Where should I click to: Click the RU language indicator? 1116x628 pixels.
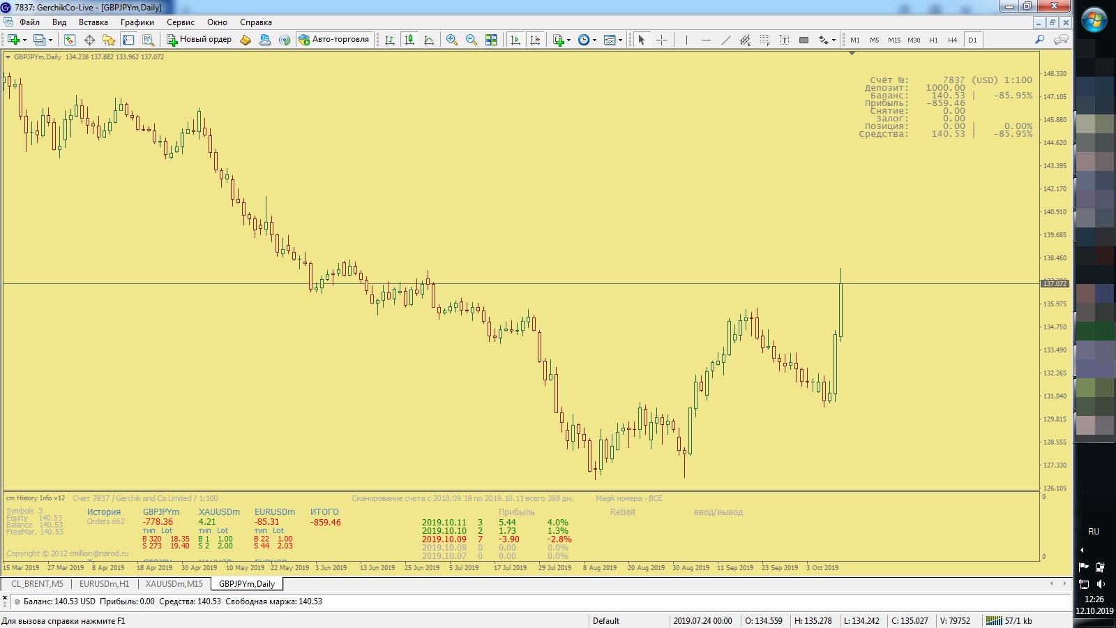coord(1094,532)
